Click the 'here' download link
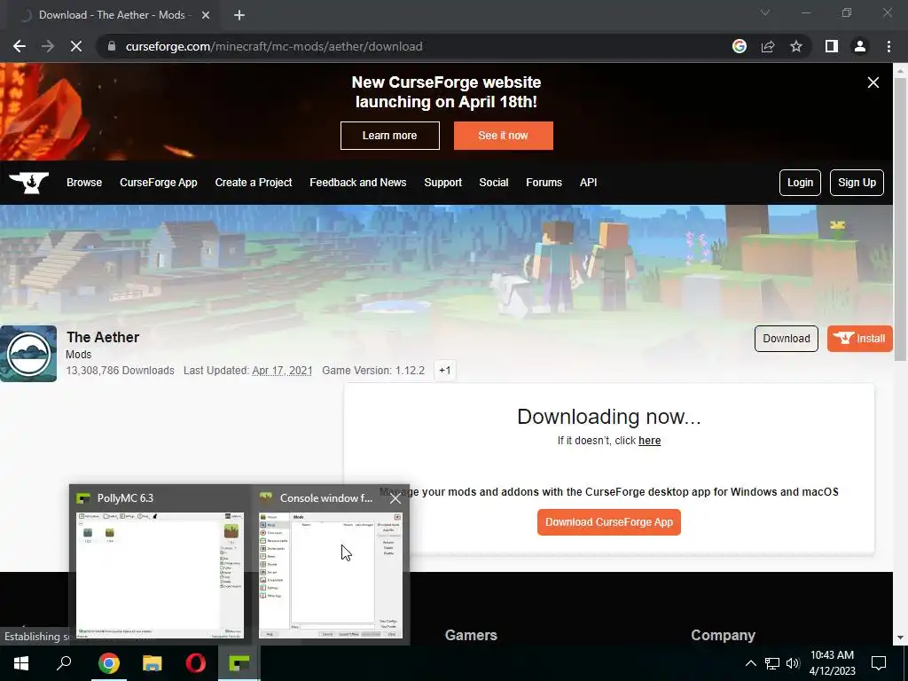The image size is (908, 681). pyautogui.click(x=649, y=441)
